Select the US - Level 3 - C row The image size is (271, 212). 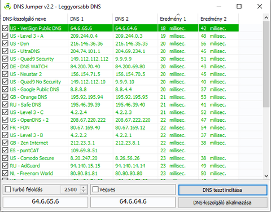click(x=120, y=112)
